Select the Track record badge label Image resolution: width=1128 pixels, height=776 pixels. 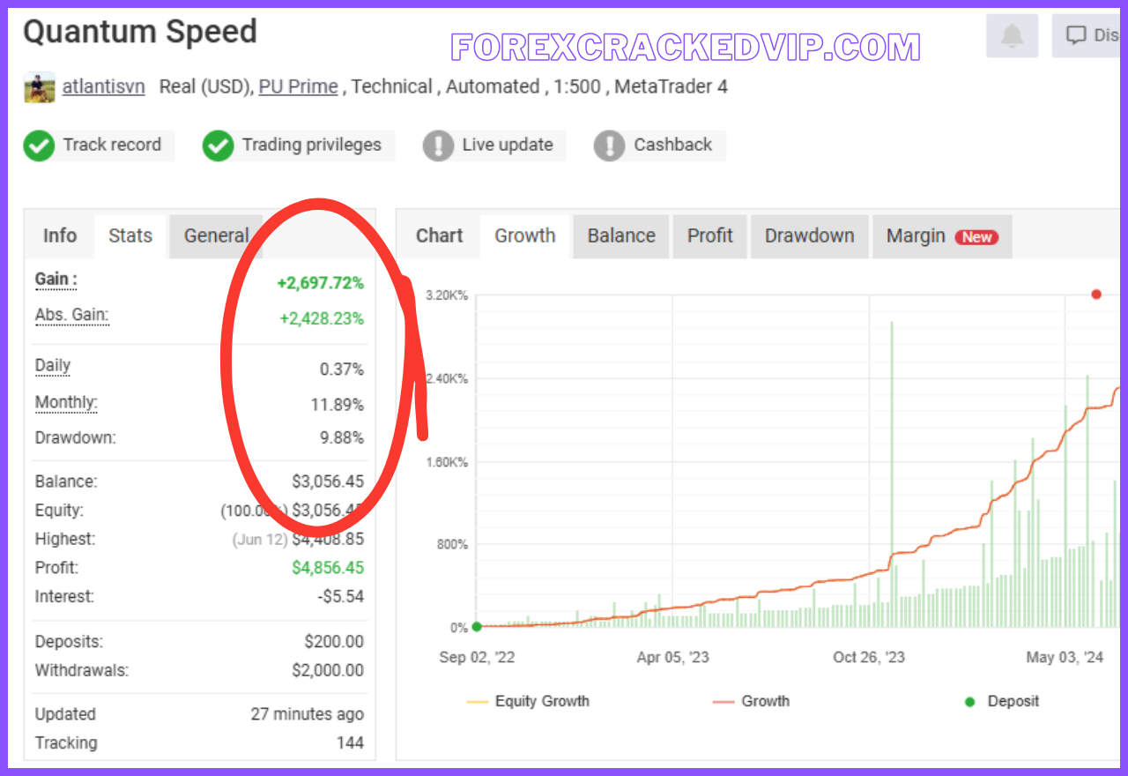[x=112, y=145]
